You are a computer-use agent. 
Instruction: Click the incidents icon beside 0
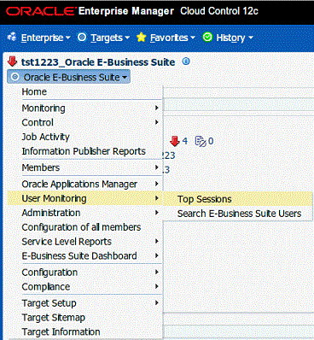201,141
